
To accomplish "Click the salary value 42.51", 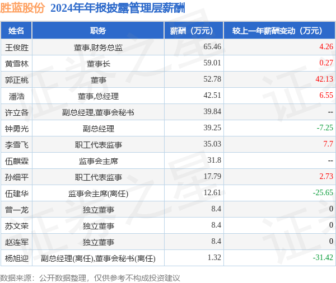I will (x=212, y=95).
